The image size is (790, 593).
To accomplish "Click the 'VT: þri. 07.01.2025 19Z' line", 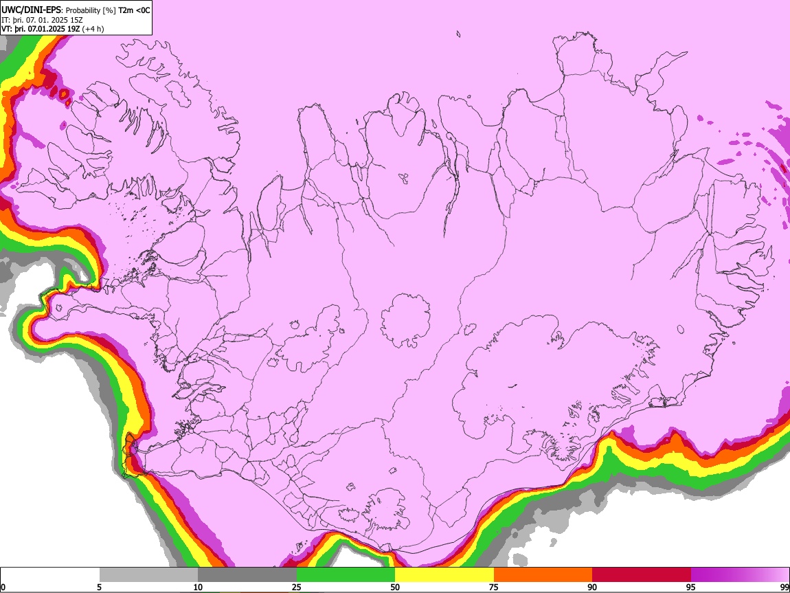I will pyautogui.click(x=41, y=29).
